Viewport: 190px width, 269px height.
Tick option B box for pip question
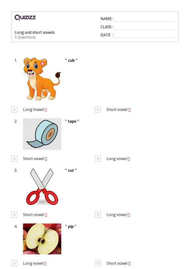tap(98, 263)
